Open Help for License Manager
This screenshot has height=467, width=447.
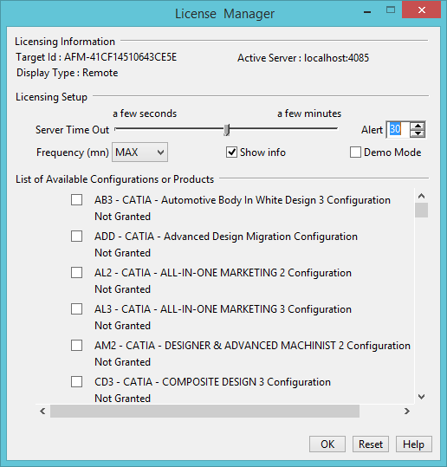tap(413, 444)
